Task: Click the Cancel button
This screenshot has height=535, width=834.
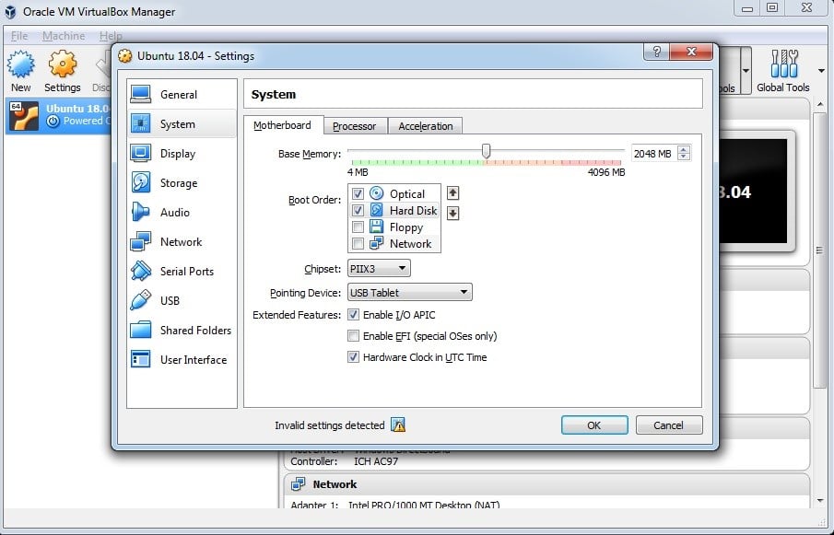Action: pos(668,425)
